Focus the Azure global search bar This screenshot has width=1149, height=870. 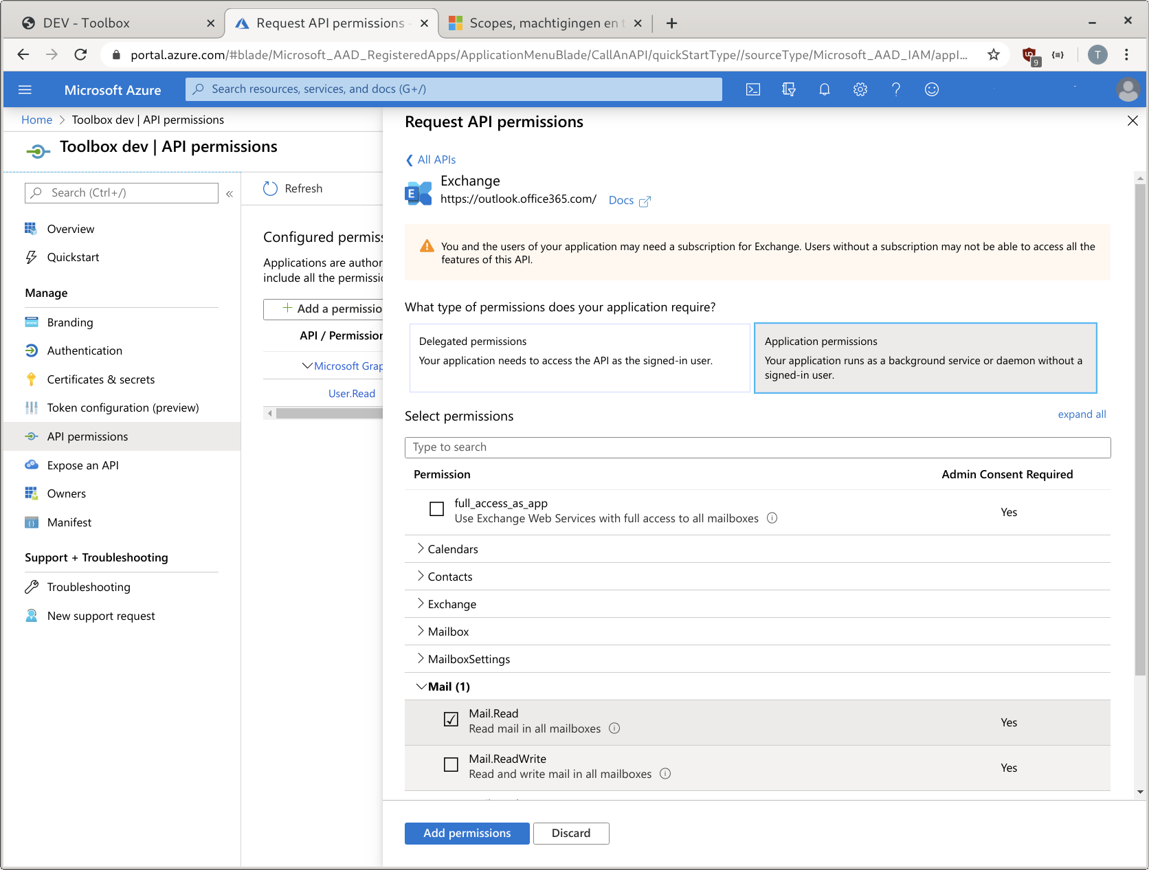(x=454, y=89)
